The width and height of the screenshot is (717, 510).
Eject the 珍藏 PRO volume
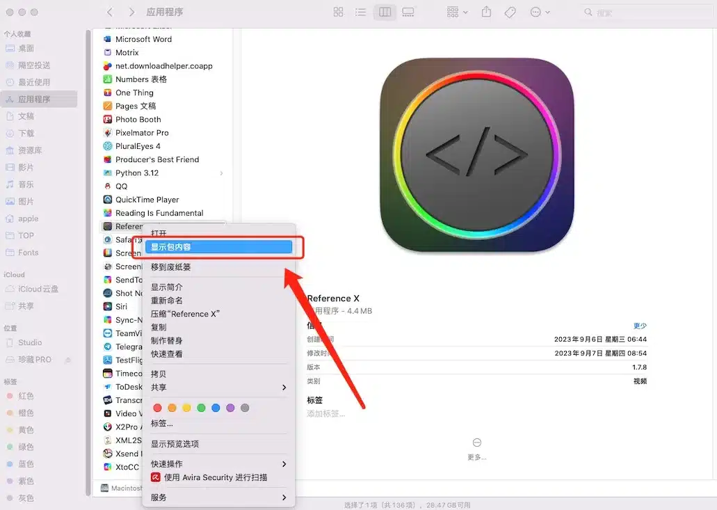68,360
